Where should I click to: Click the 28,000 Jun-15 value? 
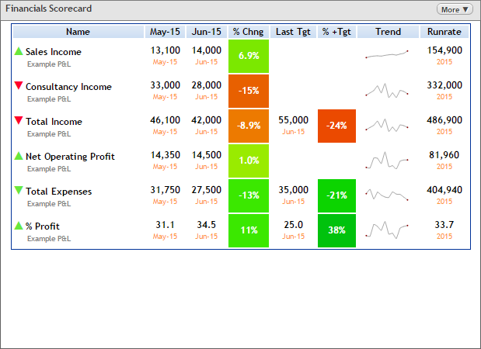click(207, 85)
